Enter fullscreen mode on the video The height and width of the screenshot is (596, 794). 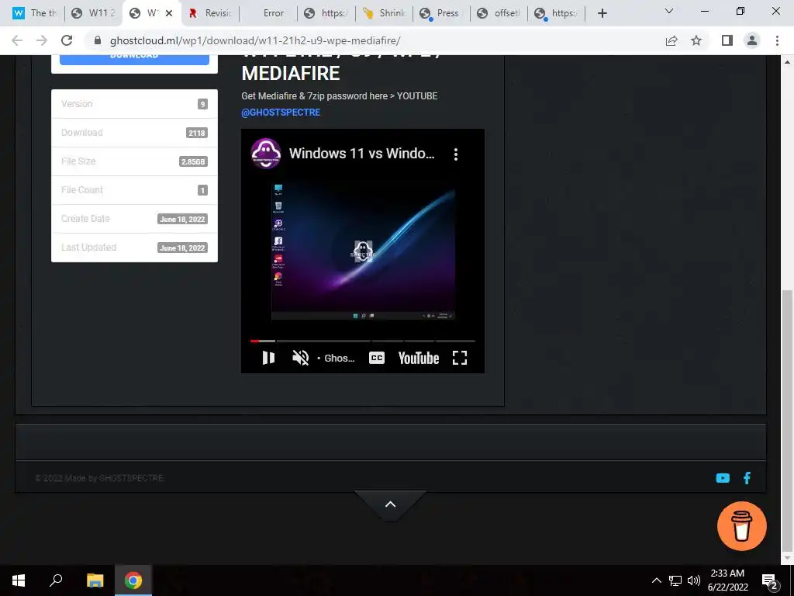tap(459, 358)
